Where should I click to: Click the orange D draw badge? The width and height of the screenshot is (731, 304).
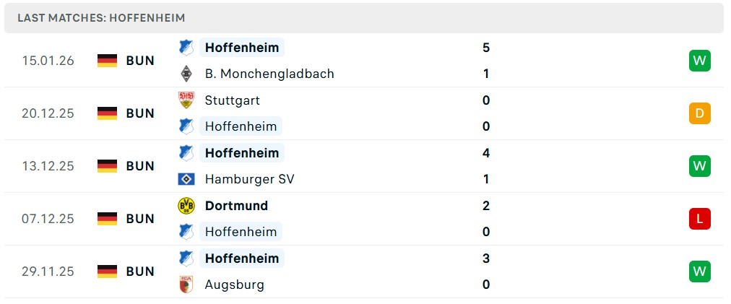click(699, 113)
